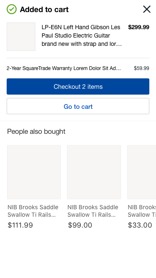The width and height of the screenshot is (156, 278).
Task: Click the Added to cart heading text
Action: tap(44, 10)
